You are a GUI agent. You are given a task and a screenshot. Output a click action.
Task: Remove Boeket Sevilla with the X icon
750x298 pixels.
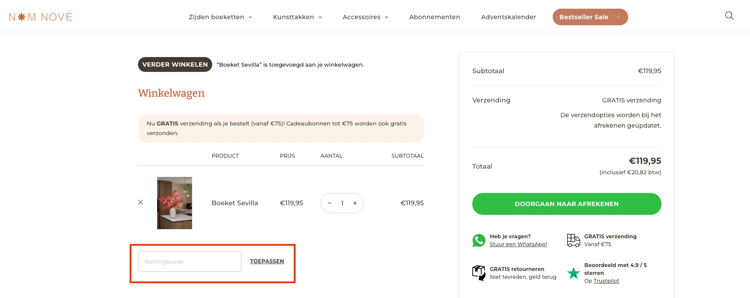[141, 202]
